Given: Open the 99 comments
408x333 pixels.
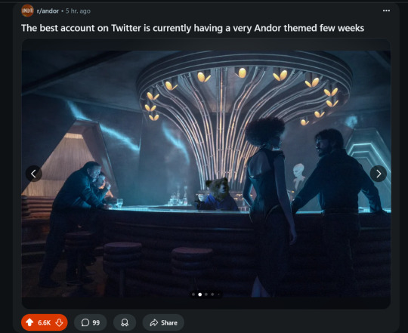Looking at the screenshot, I should [91, 322].
